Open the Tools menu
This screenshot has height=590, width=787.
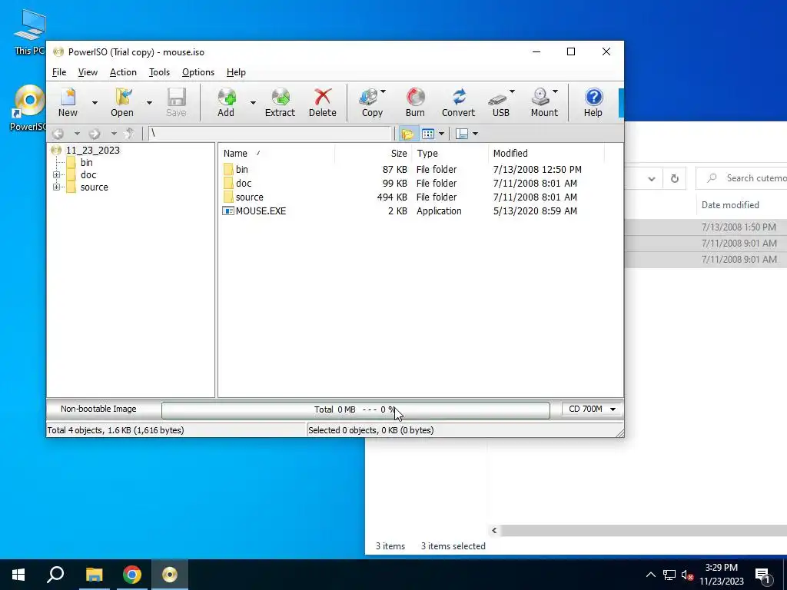159,72
